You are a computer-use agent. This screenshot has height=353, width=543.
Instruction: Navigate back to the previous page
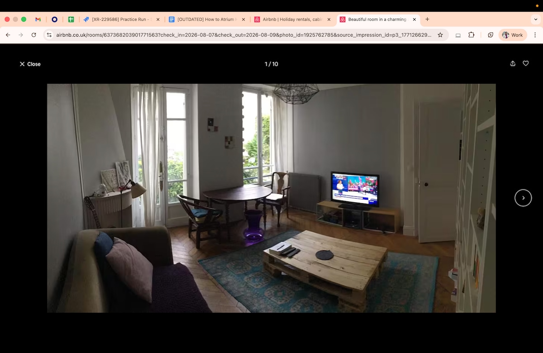coord(8,35)
